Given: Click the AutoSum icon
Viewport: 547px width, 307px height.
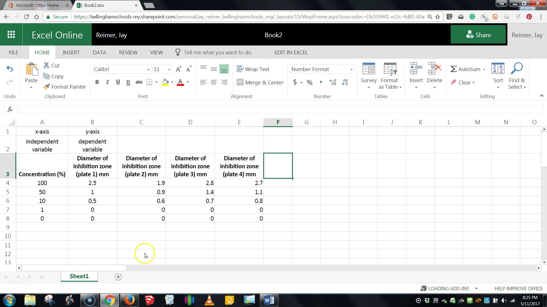Looking at the screenshot, I should point(454,69).
